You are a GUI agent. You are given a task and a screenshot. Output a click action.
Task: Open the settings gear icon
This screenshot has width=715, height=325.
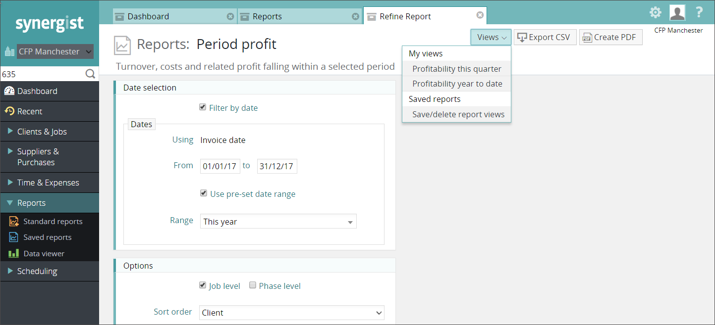655,12
